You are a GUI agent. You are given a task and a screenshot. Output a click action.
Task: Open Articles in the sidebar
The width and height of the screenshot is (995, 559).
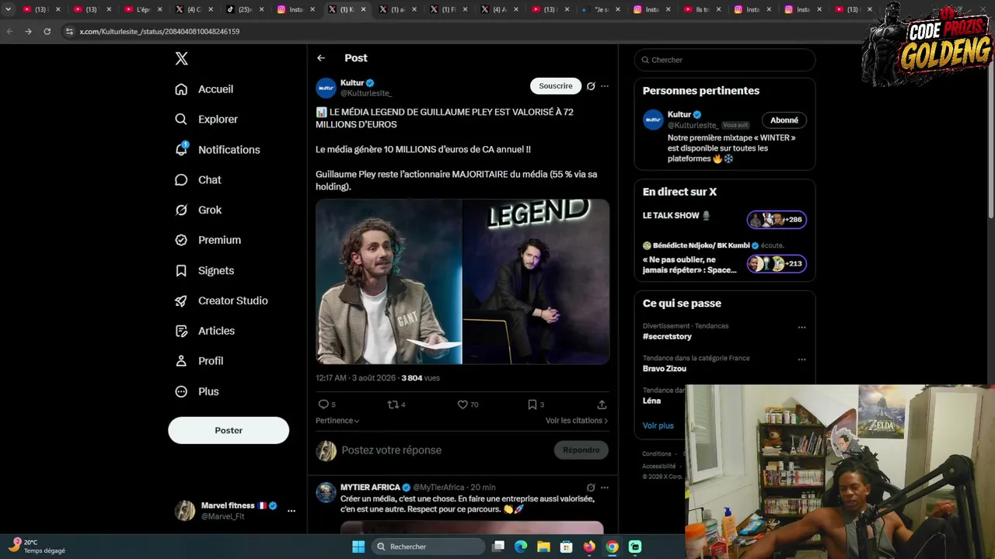(205, 331)
